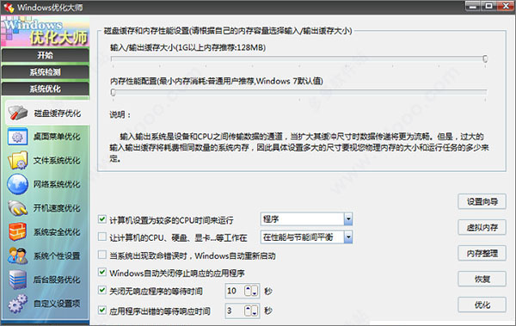
Task: Click the 恢复 button
Action: (482, 279)
